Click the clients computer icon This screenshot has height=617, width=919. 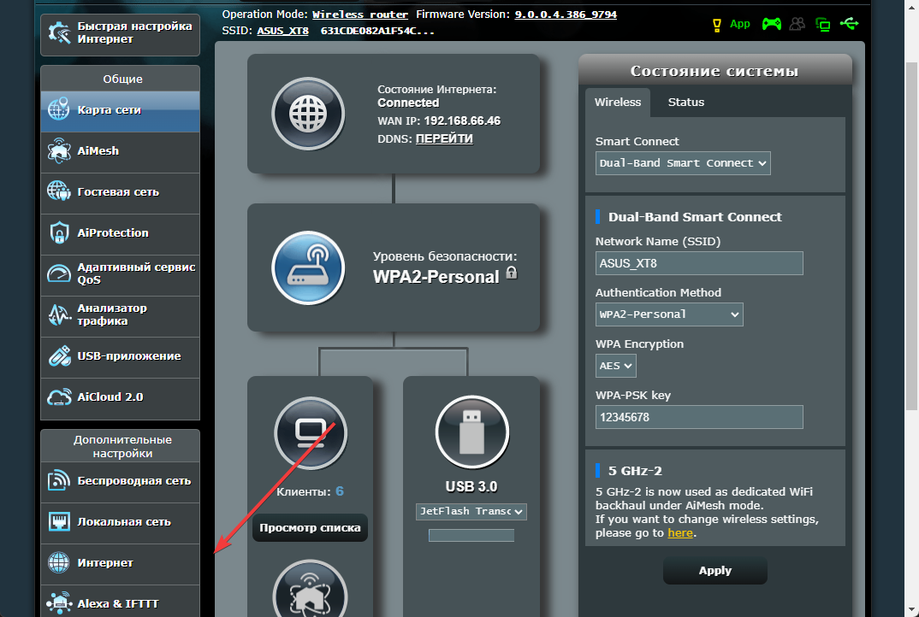(x=311, y=433)
